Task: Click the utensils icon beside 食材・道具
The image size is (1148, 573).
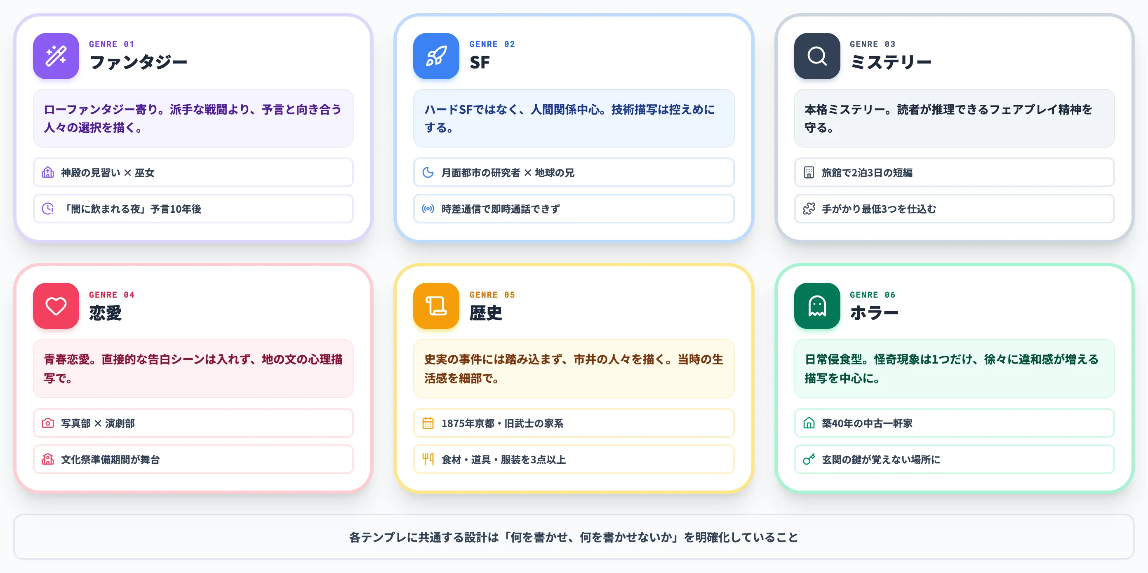Action: (x=428, y=459)
